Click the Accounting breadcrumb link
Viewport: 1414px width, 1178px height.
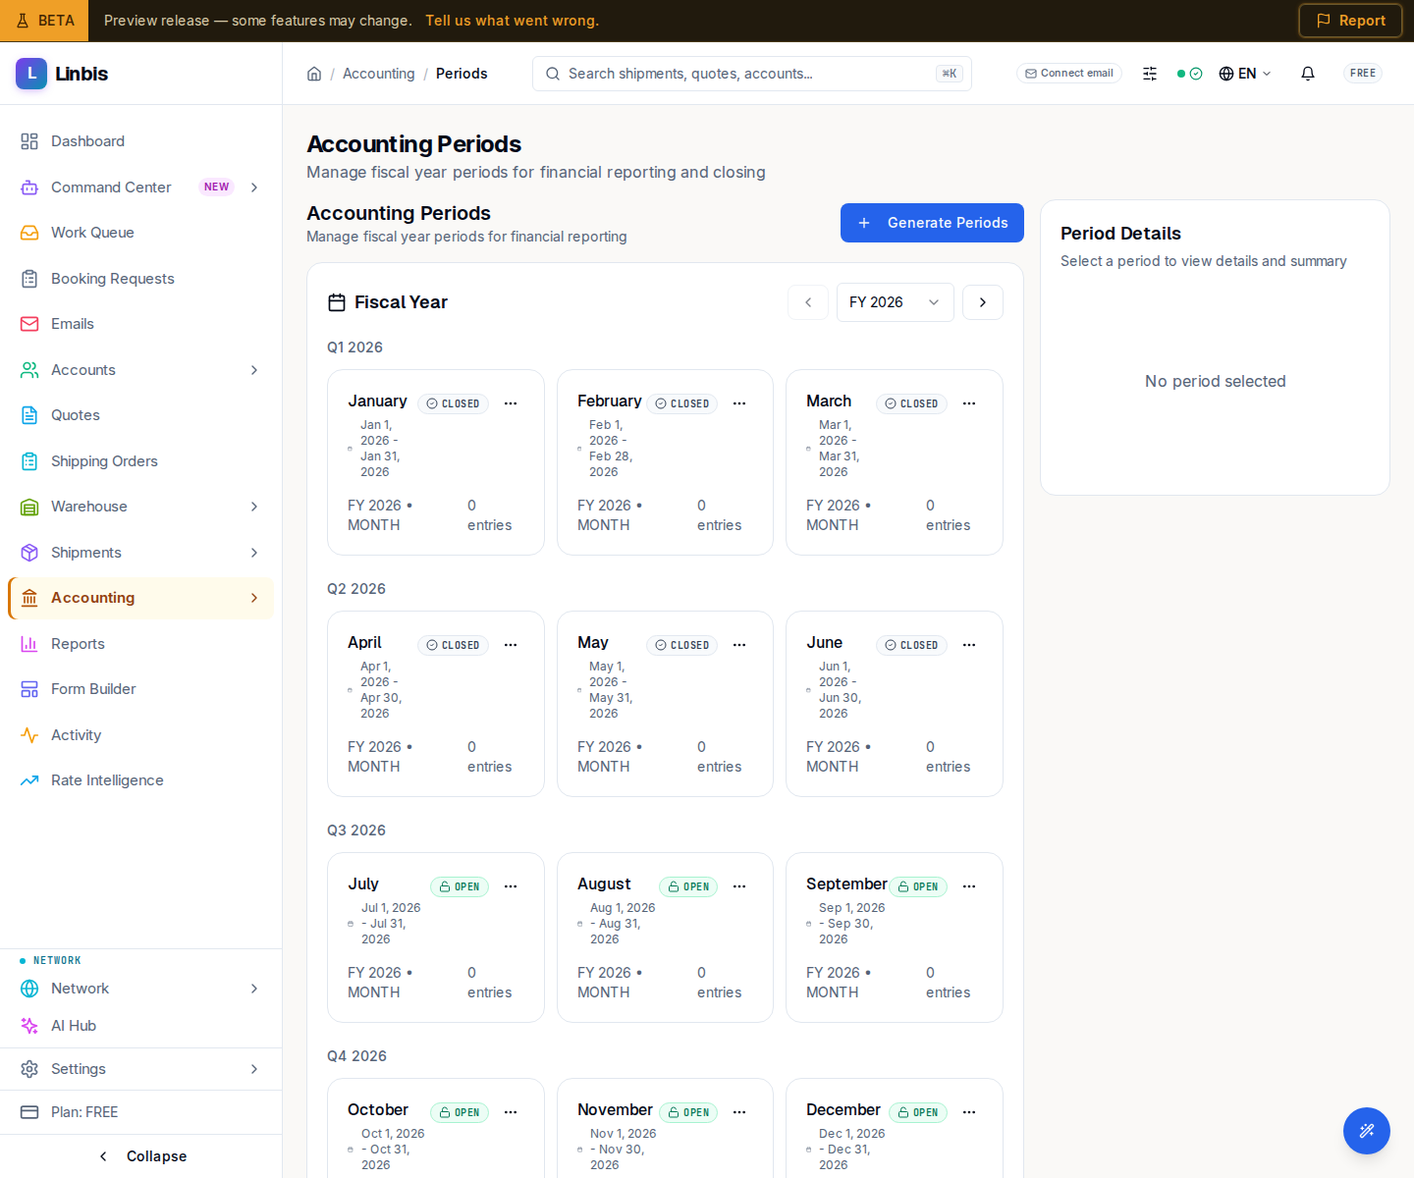(378, 74)
